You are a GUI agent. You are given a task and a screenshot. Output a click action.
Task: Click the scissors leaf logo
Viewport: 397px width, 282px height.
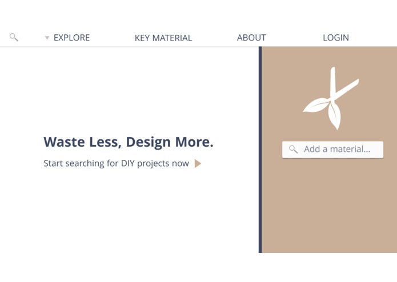(331, 98)
